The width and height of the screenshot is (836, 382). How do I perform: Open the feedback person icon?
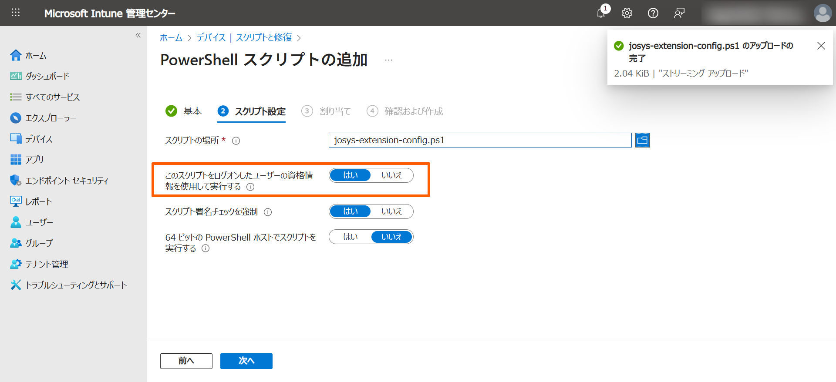(679, 13)
